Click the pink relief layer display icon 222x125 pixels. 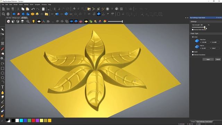pos(81,22)
